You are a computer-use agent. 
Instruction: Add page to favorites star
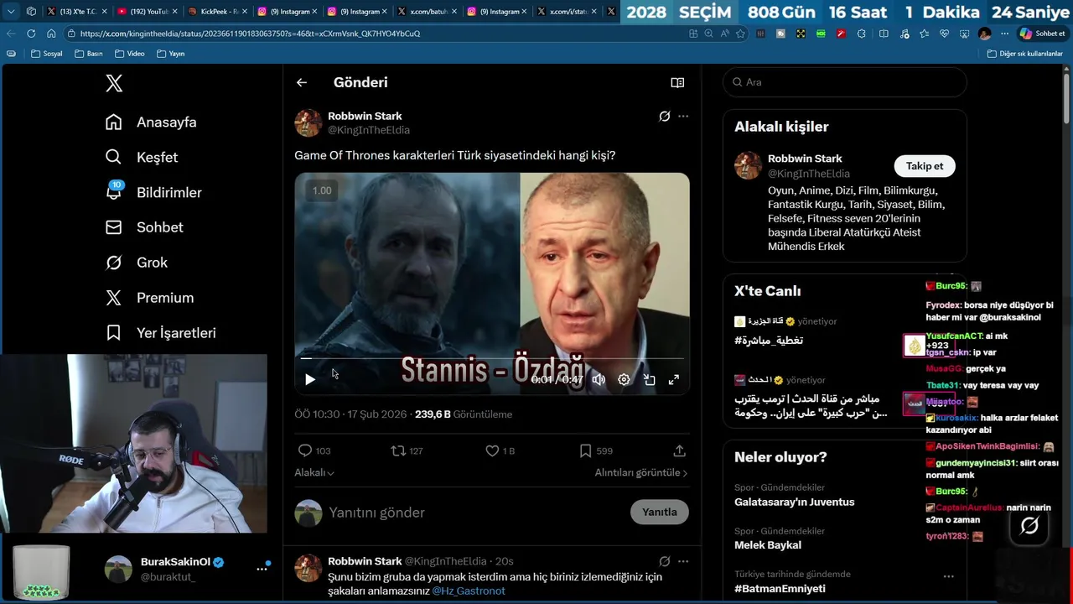coord(740,34)
